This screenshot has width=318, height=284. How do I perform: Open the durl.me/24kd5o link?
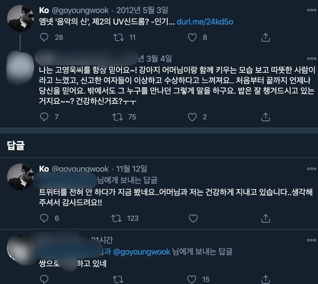(x=205, y=22)
